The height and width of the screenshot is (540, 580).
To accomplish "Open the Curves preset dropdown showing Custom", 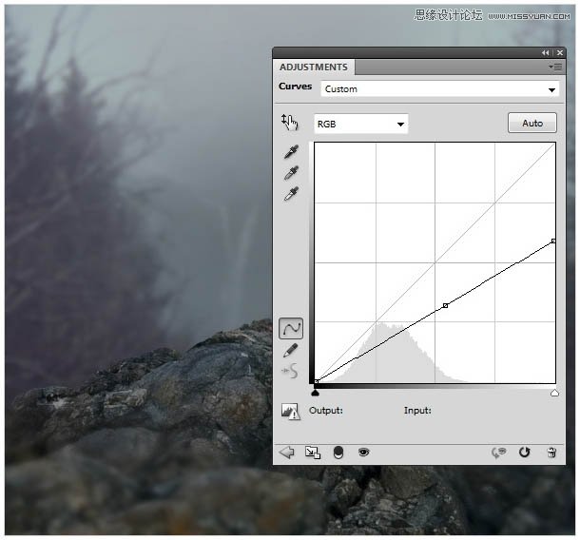I will (x=439, y=89).
